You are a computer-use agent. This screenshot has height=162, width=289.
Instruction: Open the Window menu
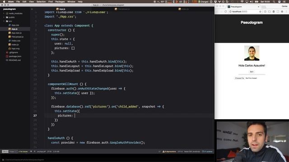pyautogui.click(x=71, y=2)
